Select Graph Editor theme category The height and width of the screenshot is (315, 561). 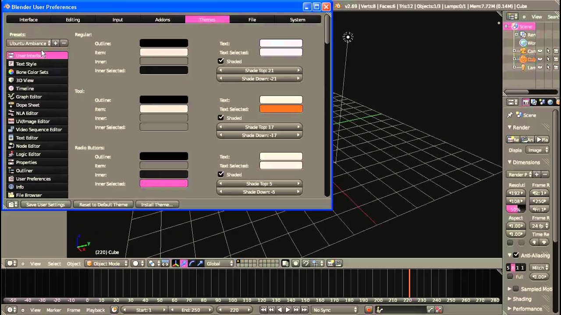37,97
